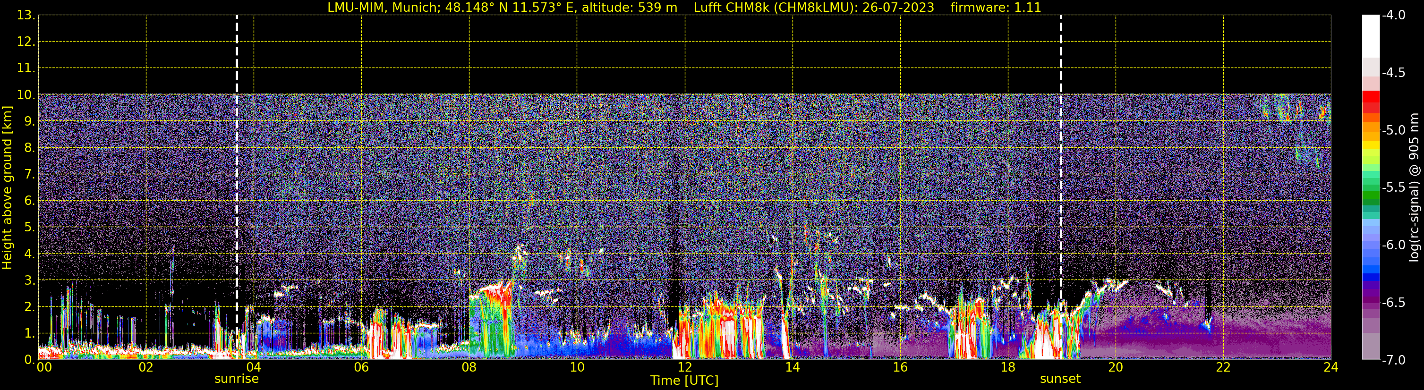Click the 22 time tick label
Screen dimensions: 1424x390
(x=1223, y=367)
